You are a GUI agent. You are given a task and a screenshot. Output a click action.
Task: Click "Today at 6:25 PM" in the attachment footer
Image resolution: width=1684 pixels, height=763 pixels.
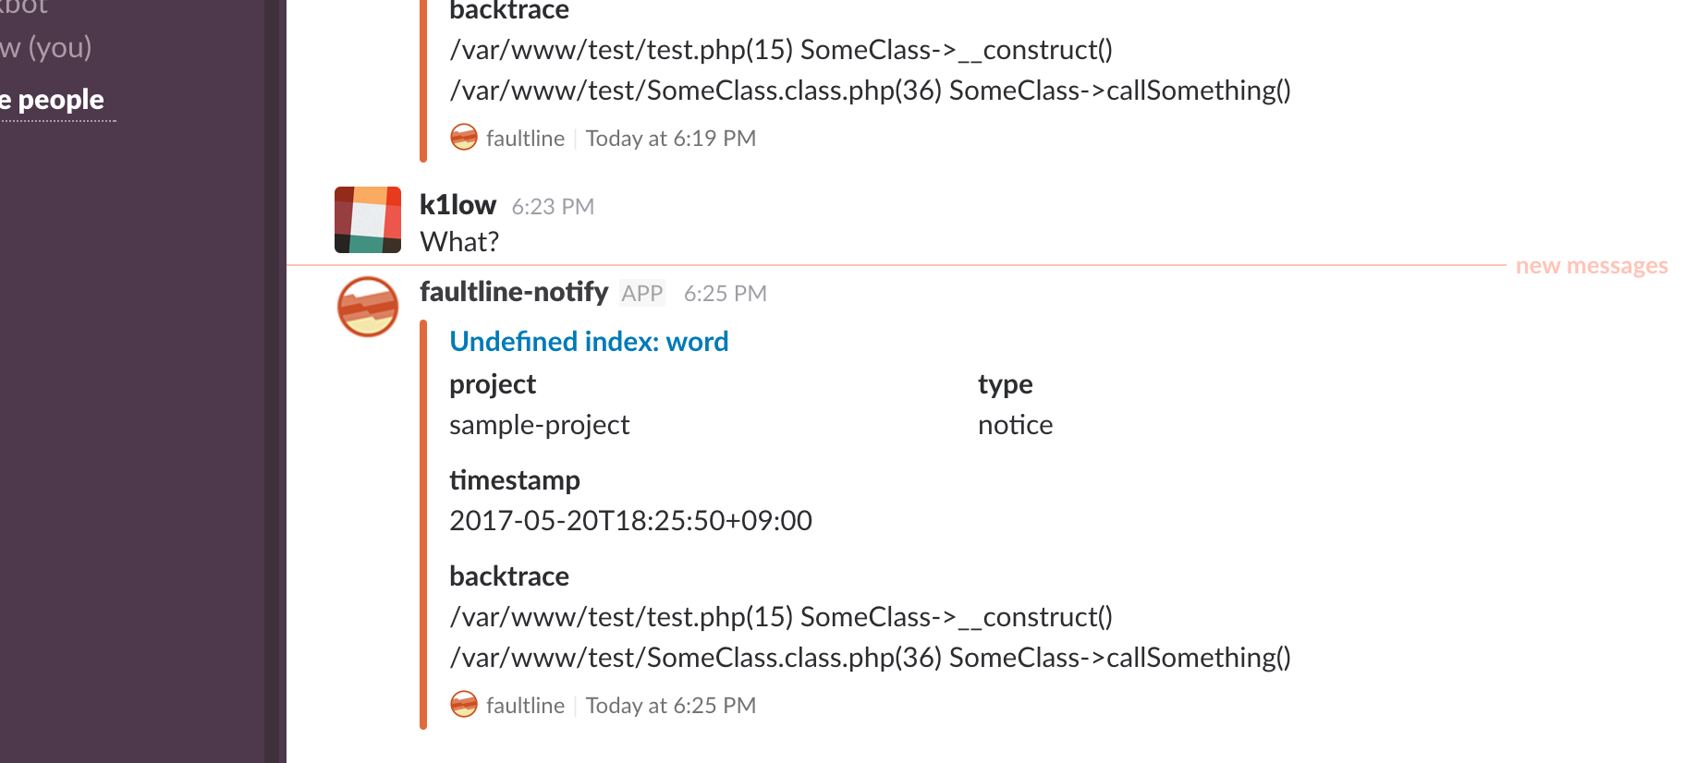(670, 704)
